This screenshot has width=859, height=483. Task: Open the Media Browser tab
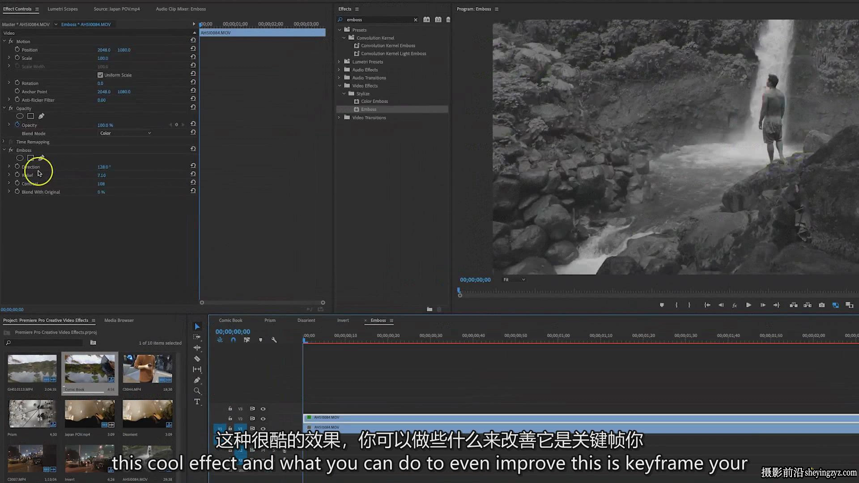click(119, 320)
